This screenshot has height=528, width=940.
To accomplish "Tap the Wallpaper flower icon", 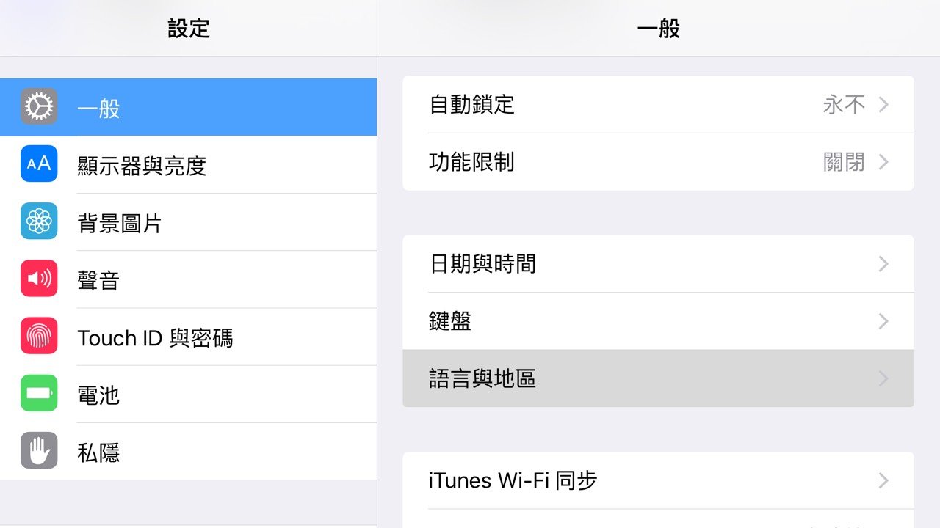I will [x=39, y=221].
